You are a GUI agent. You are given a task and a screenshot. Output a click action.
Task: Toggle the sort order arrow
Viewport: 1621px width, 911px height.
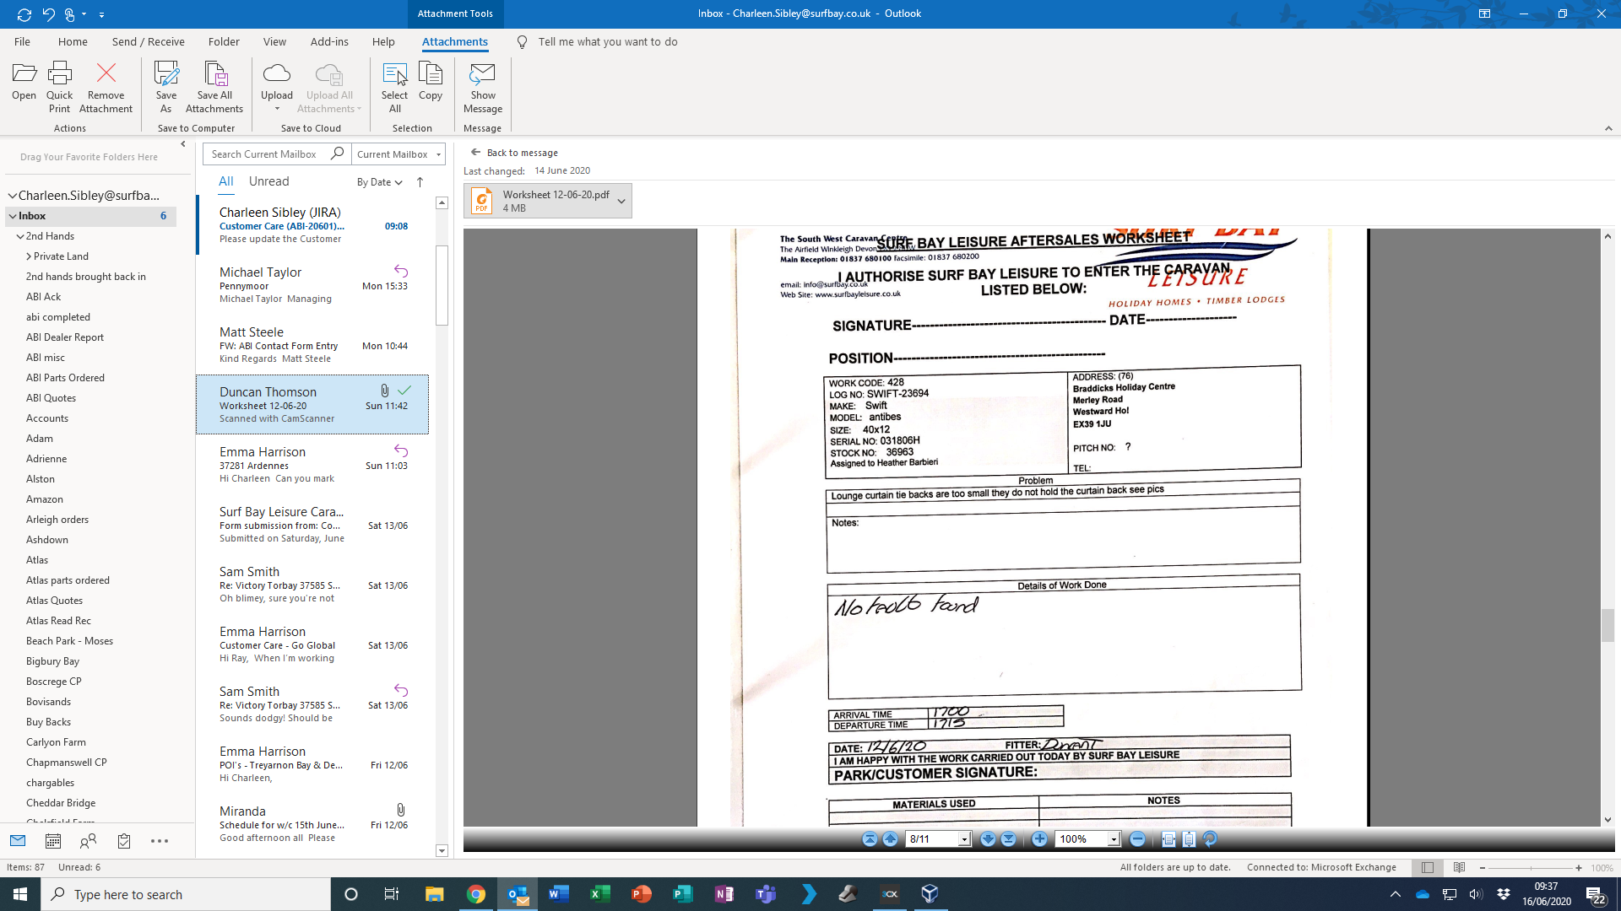tap(420, 182)
